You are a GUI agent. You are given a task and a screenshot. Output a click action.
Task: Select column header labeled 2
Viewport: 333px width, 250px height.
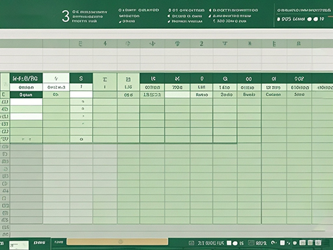click(201, 43)
